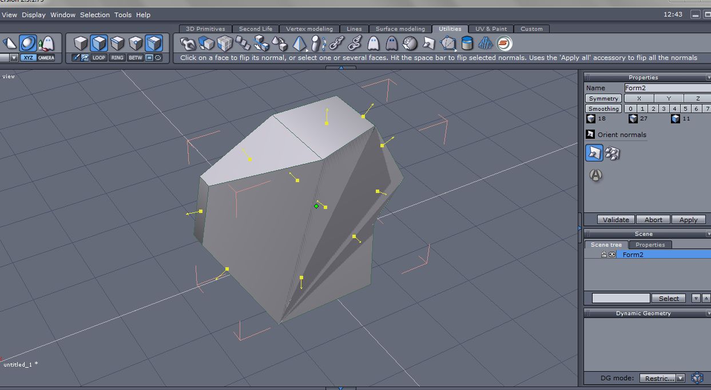Collapse the Properties panel header arrow
Image resolution: width=711 pixels, height=390 pixels.
pos(708,78)
